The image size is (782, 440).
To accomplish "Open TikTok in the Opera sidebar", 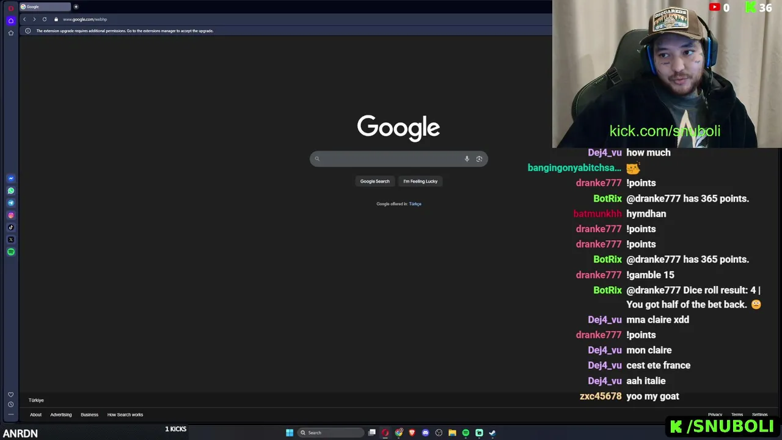I will (x=10, y=227).
